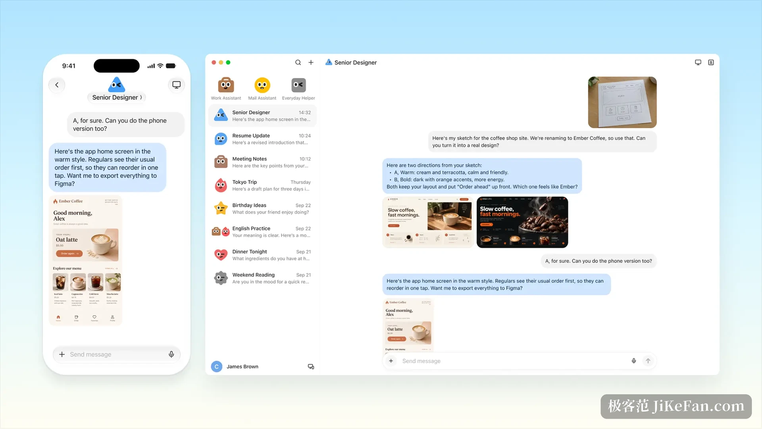Open the dark bold design mockup thumbnail
This screenshot has width=762, height=429.
coord(522,222)
